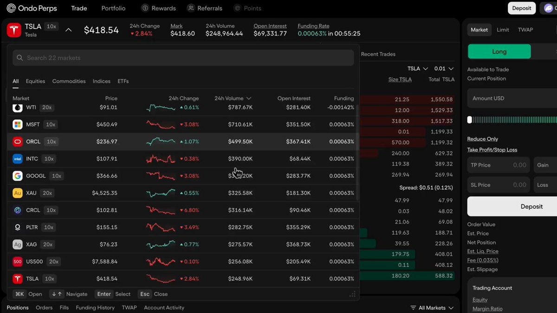Switch to TWAP order tab
The height and width of the screenshot is (313, 557).
pyautogui.click(x=525, y=30)
